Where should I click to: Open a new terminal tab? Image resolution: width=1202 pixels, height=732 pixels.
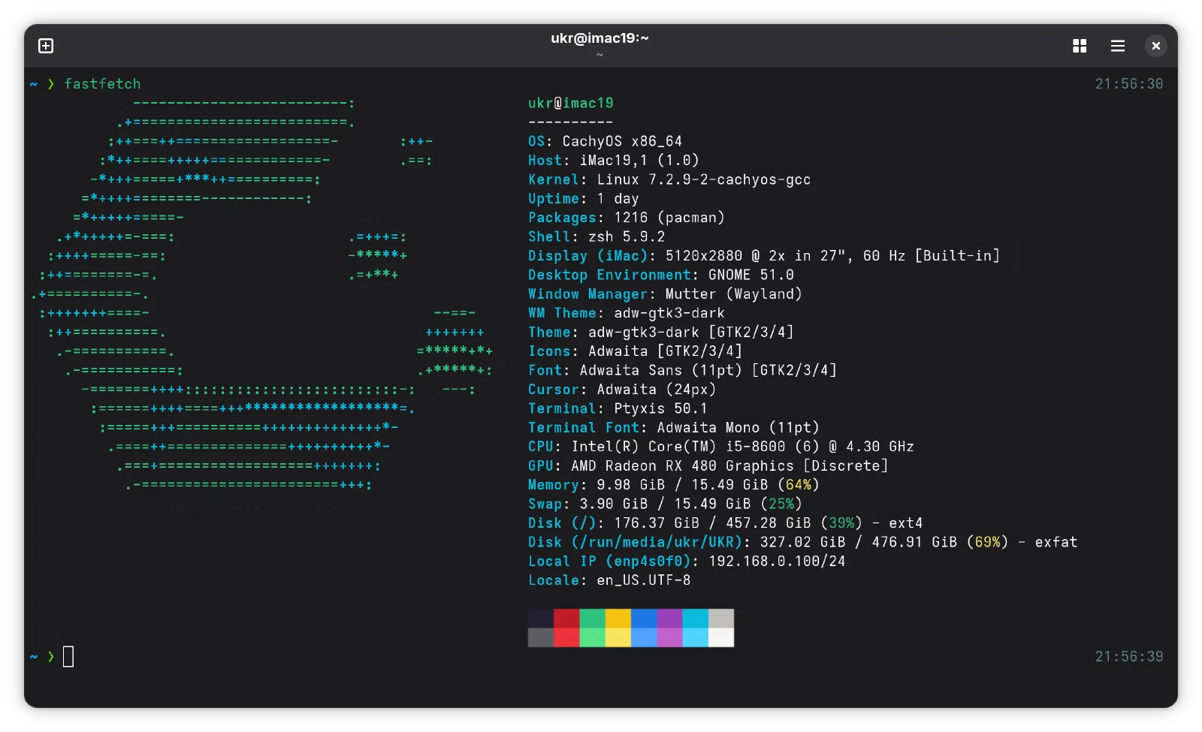coord(46,46)
